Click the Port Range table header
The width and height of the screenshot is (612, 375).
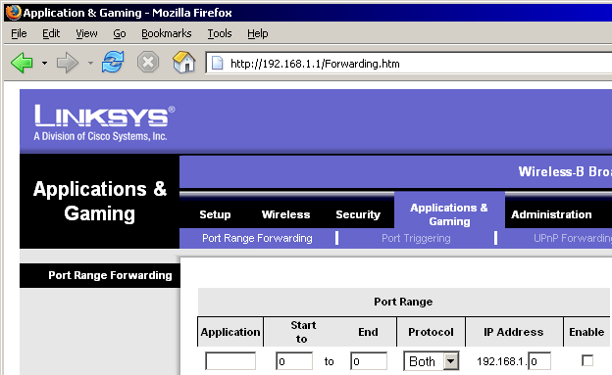pos(403,302)
